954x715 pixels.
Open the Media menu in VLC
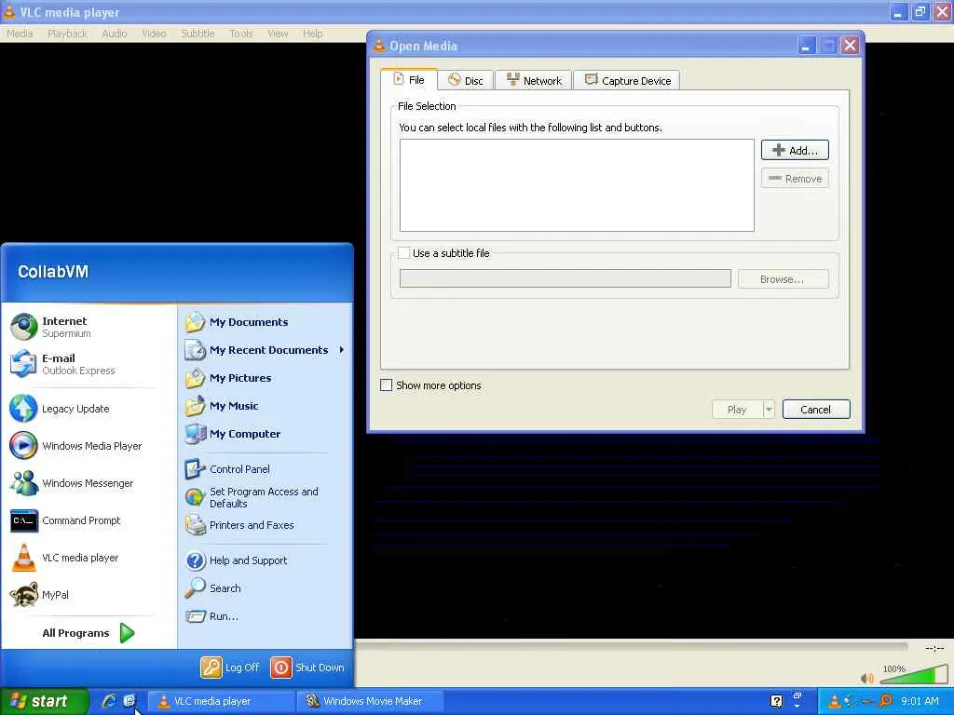pyautogui.click(x=20, y=34)
